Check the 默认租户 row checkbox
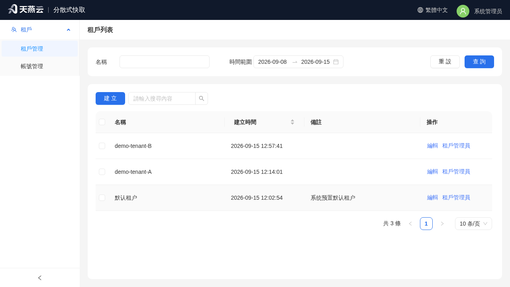The image size is (510, 287). [102, 198]
